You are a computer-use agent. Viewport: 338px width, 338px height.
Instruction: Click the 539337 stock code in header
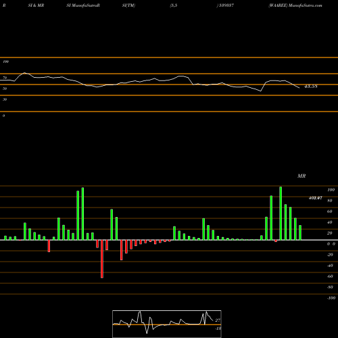(226, 5)
